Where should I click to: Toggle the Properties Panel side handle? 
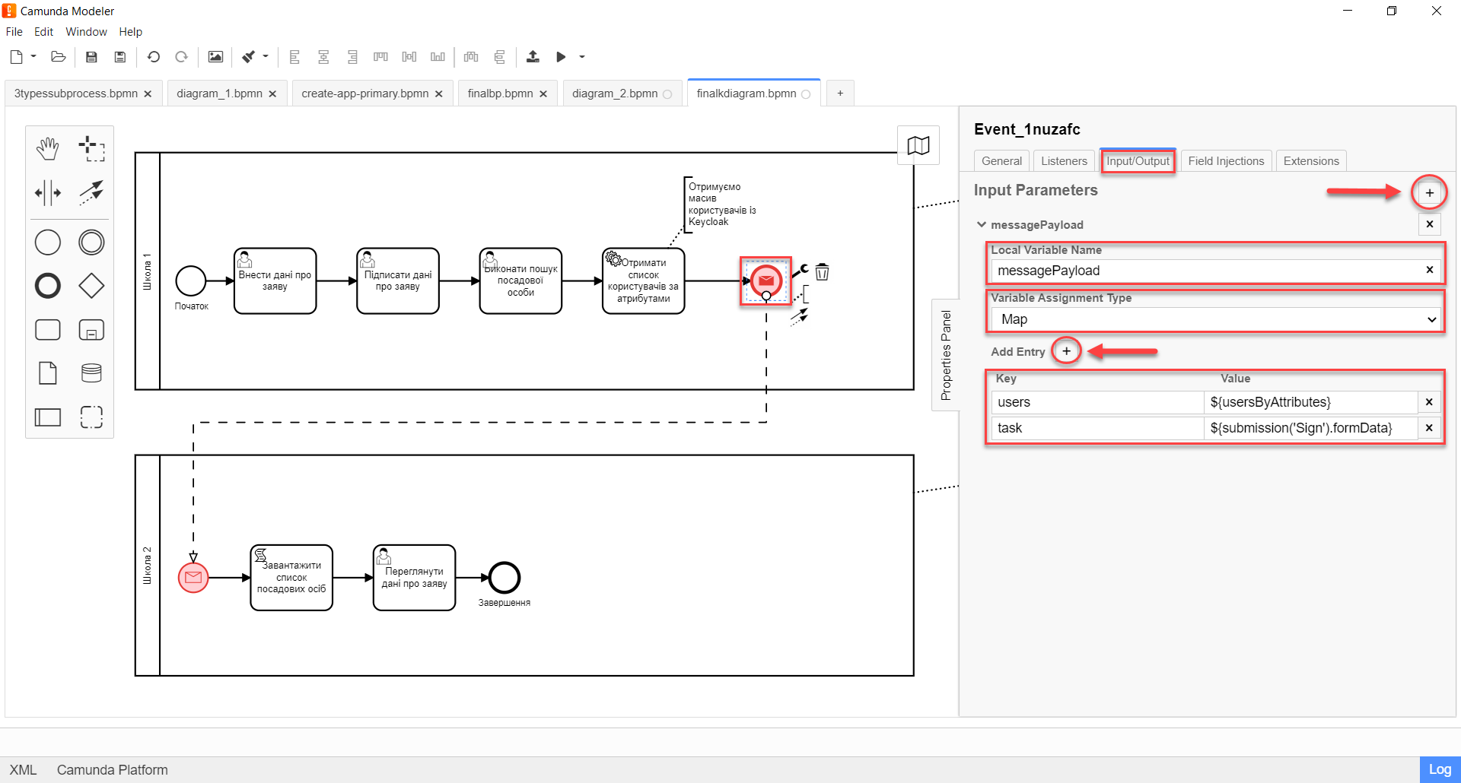[946, 355]
